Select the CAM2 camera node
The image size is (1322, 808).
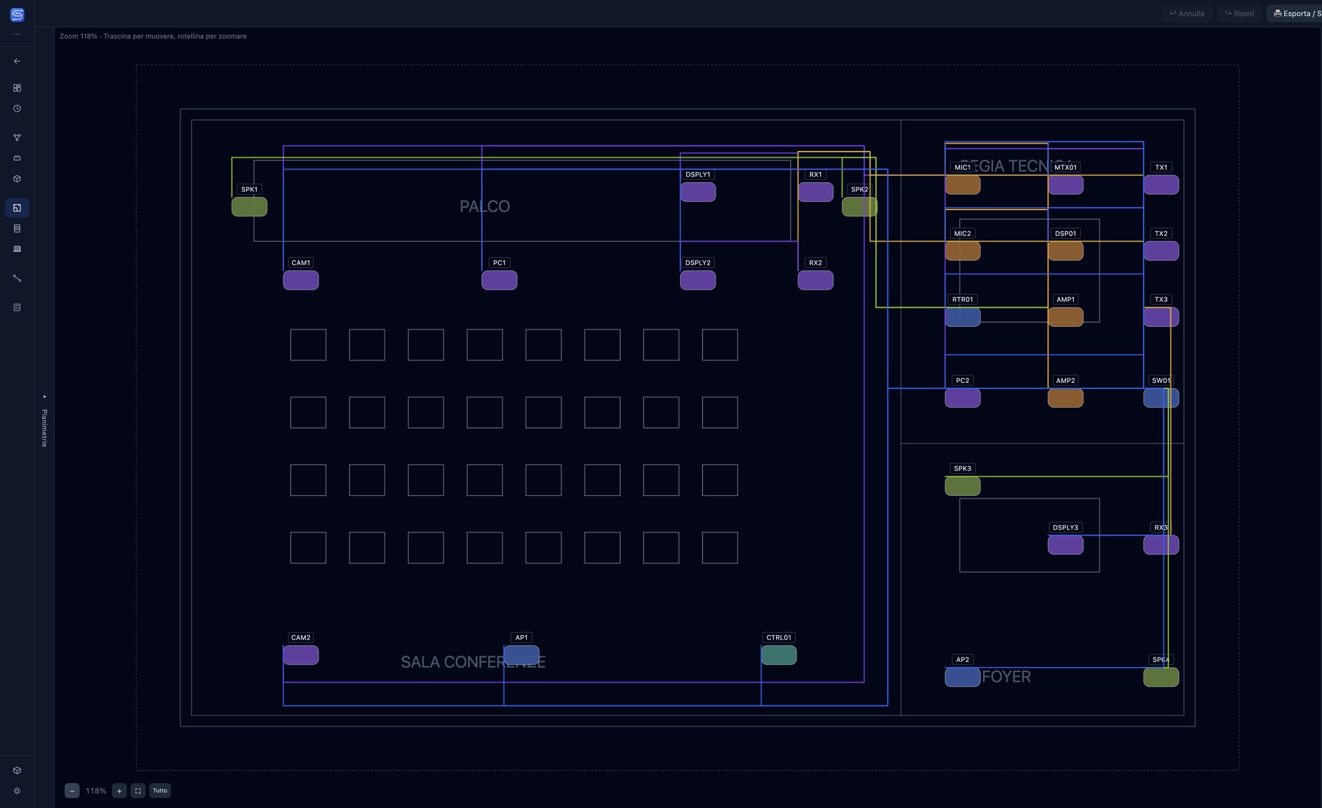tap(301, 655)
